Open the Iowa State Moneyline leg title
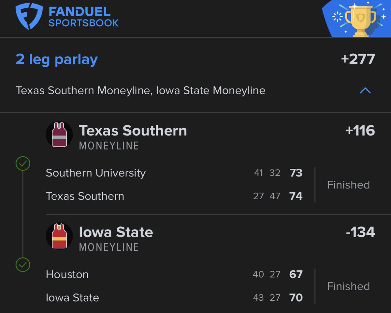Image resolution: width=391 pixels, height=313 pixels. tap(116, 232)
